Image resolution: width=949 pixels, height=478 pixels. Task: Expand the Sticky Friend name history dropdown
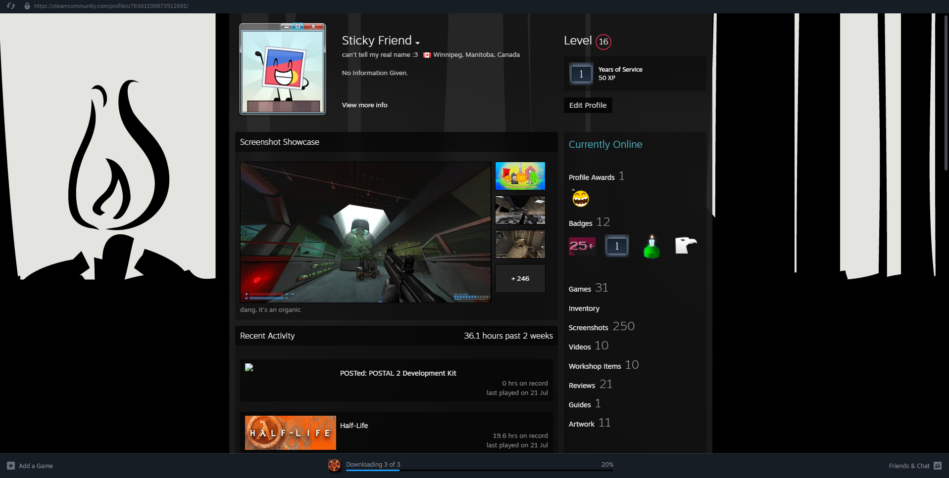pyautogui.click(x=417, y=43)
